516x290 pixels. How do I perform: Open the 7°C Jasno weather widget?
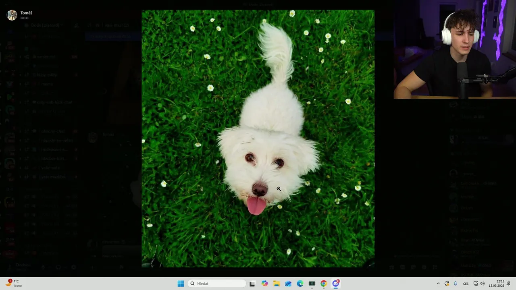point(14,283)
